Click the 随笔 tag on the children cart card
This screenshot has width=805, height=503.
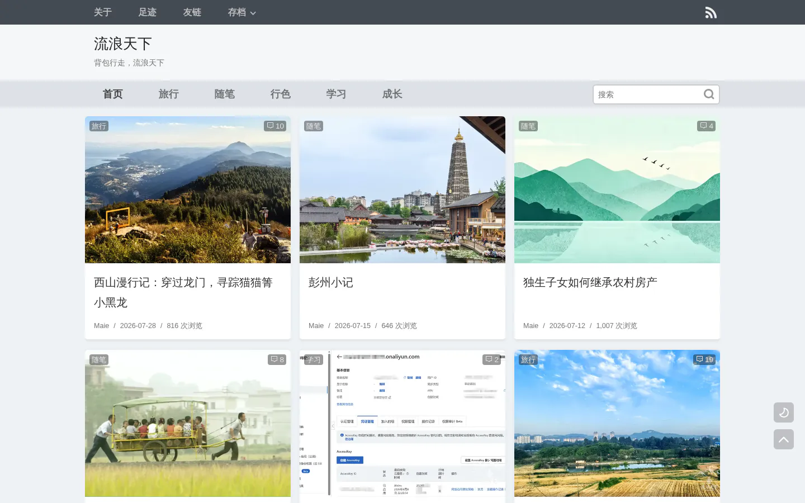point(99,359)
